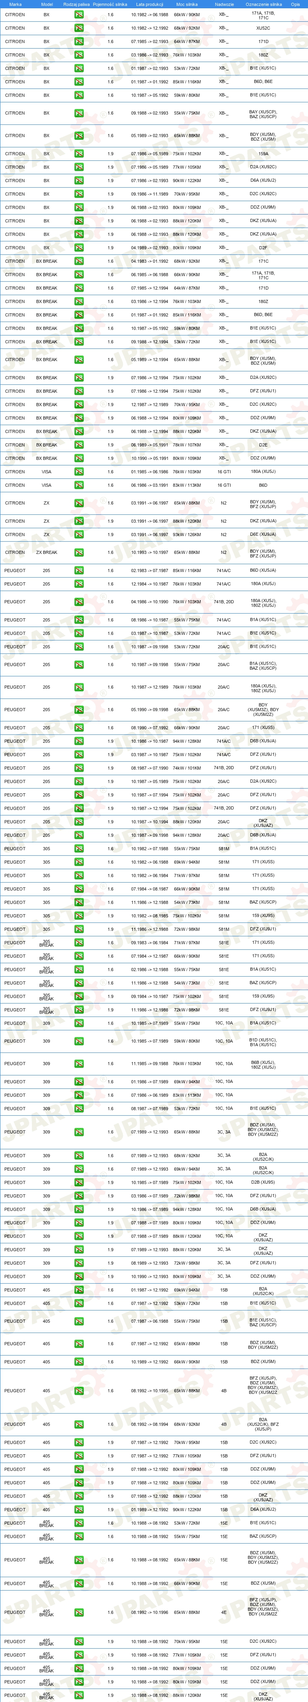The height and width of the screenshot is (1702, 308).
Task: Click fuel icon in Citroen ZX Break row
Action: pyautogui.click(x=79, y=552)
